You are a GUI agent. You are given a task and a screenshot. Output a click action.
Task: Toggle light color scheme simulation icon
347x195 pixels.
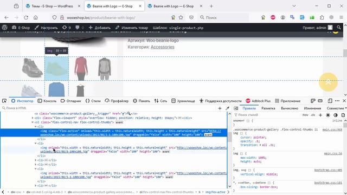point(328,115)
